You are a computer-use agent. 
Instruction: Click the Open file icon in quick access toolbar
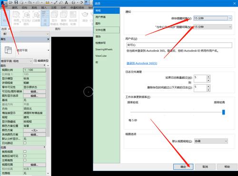pyautogui.click(x=10, y=2)
